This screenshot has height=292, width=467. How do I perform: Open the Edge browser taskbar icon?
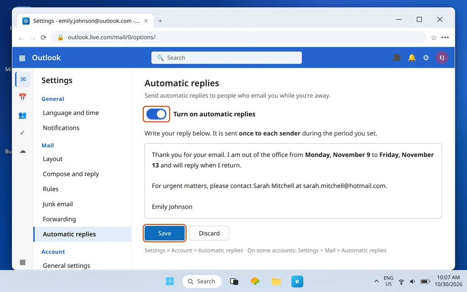(297, 281)
